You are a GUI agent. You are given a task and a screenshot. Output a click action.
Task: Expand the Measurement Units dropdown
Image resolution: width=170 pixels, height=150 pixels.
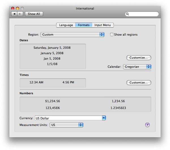pyautogui.click(x=66, y=125)
